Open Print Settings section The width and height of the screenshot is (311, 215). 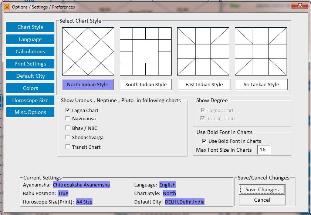(x=30, y=64)
